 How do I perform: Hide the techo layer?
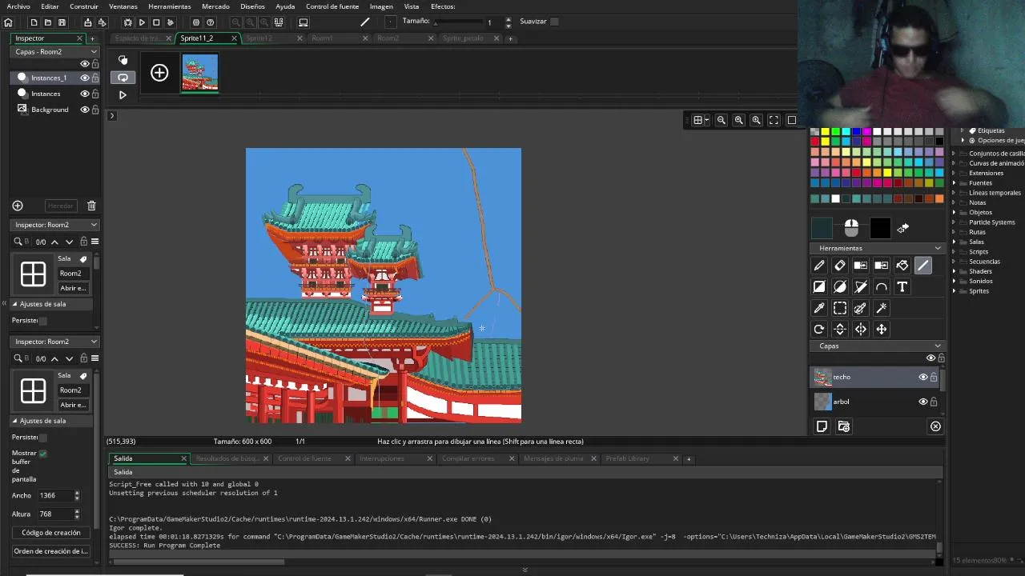click(922, 377)
